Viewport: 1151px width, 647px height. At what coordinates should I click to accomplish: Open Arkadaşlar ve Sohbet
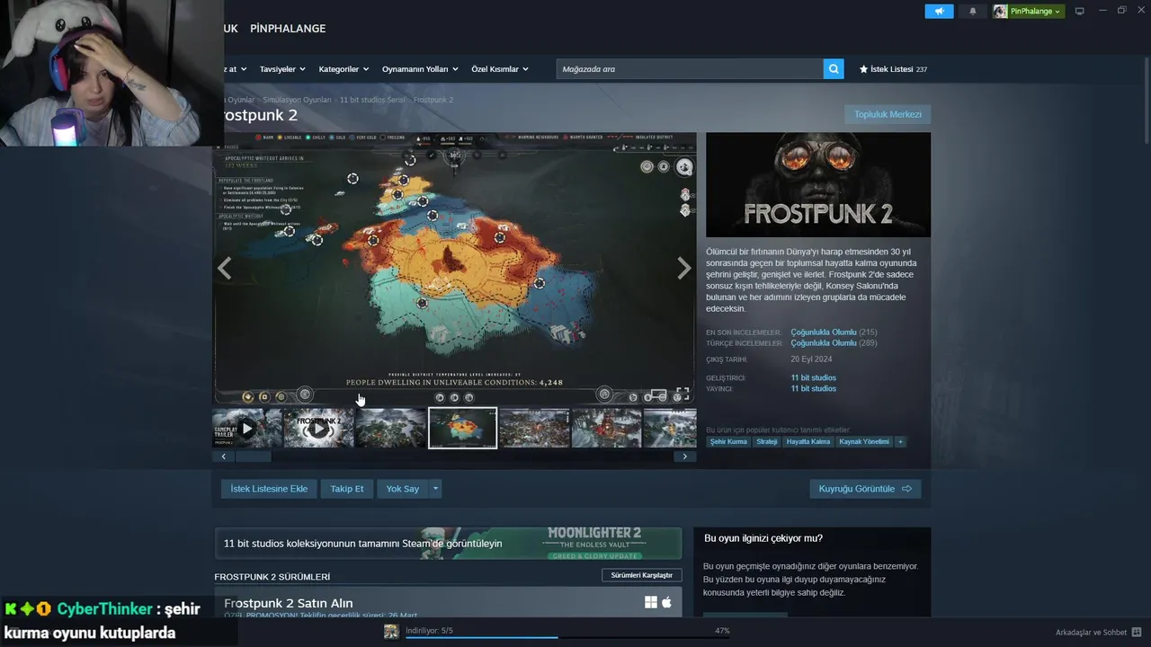(1092, 632)
